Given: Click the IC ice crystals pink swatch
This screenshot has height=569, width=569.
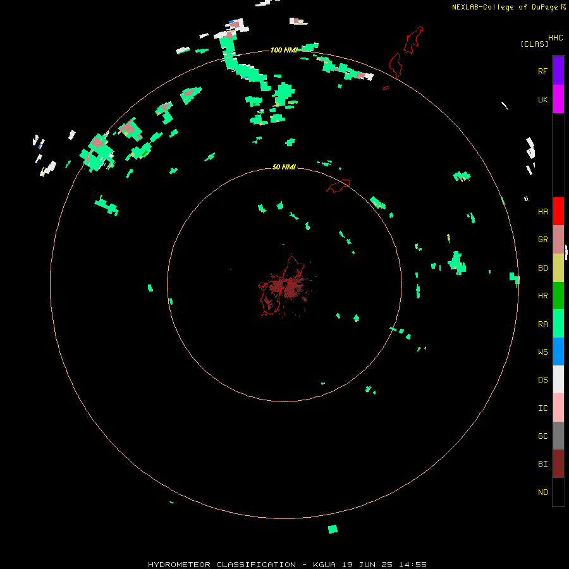Looking at the screenshot, I should [558, 408].
